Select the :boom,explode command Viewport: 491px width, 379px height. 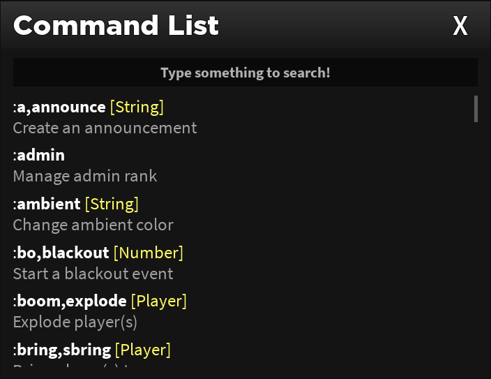pyautogui.click(x=71, y=301)
